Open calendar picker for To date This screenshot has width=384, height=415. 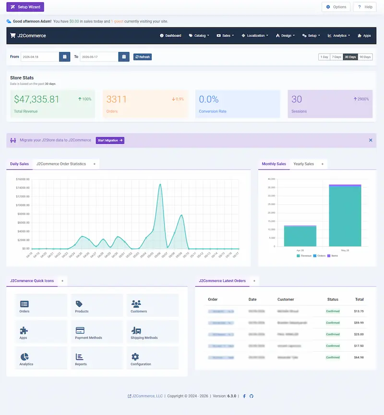(124, 57)
